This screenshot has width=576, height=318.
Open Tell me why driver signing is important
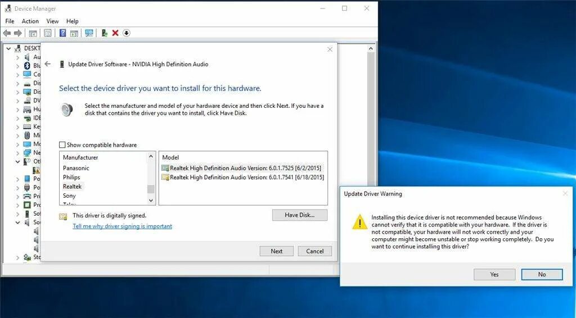[x=122, y=226]
